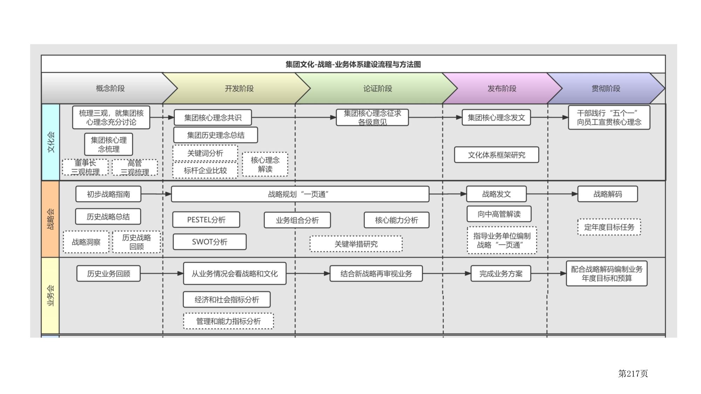The height and width of the screenshot is (394, 701).
Task: Select the SWOT分析 box
Action: tap(210, 242)
